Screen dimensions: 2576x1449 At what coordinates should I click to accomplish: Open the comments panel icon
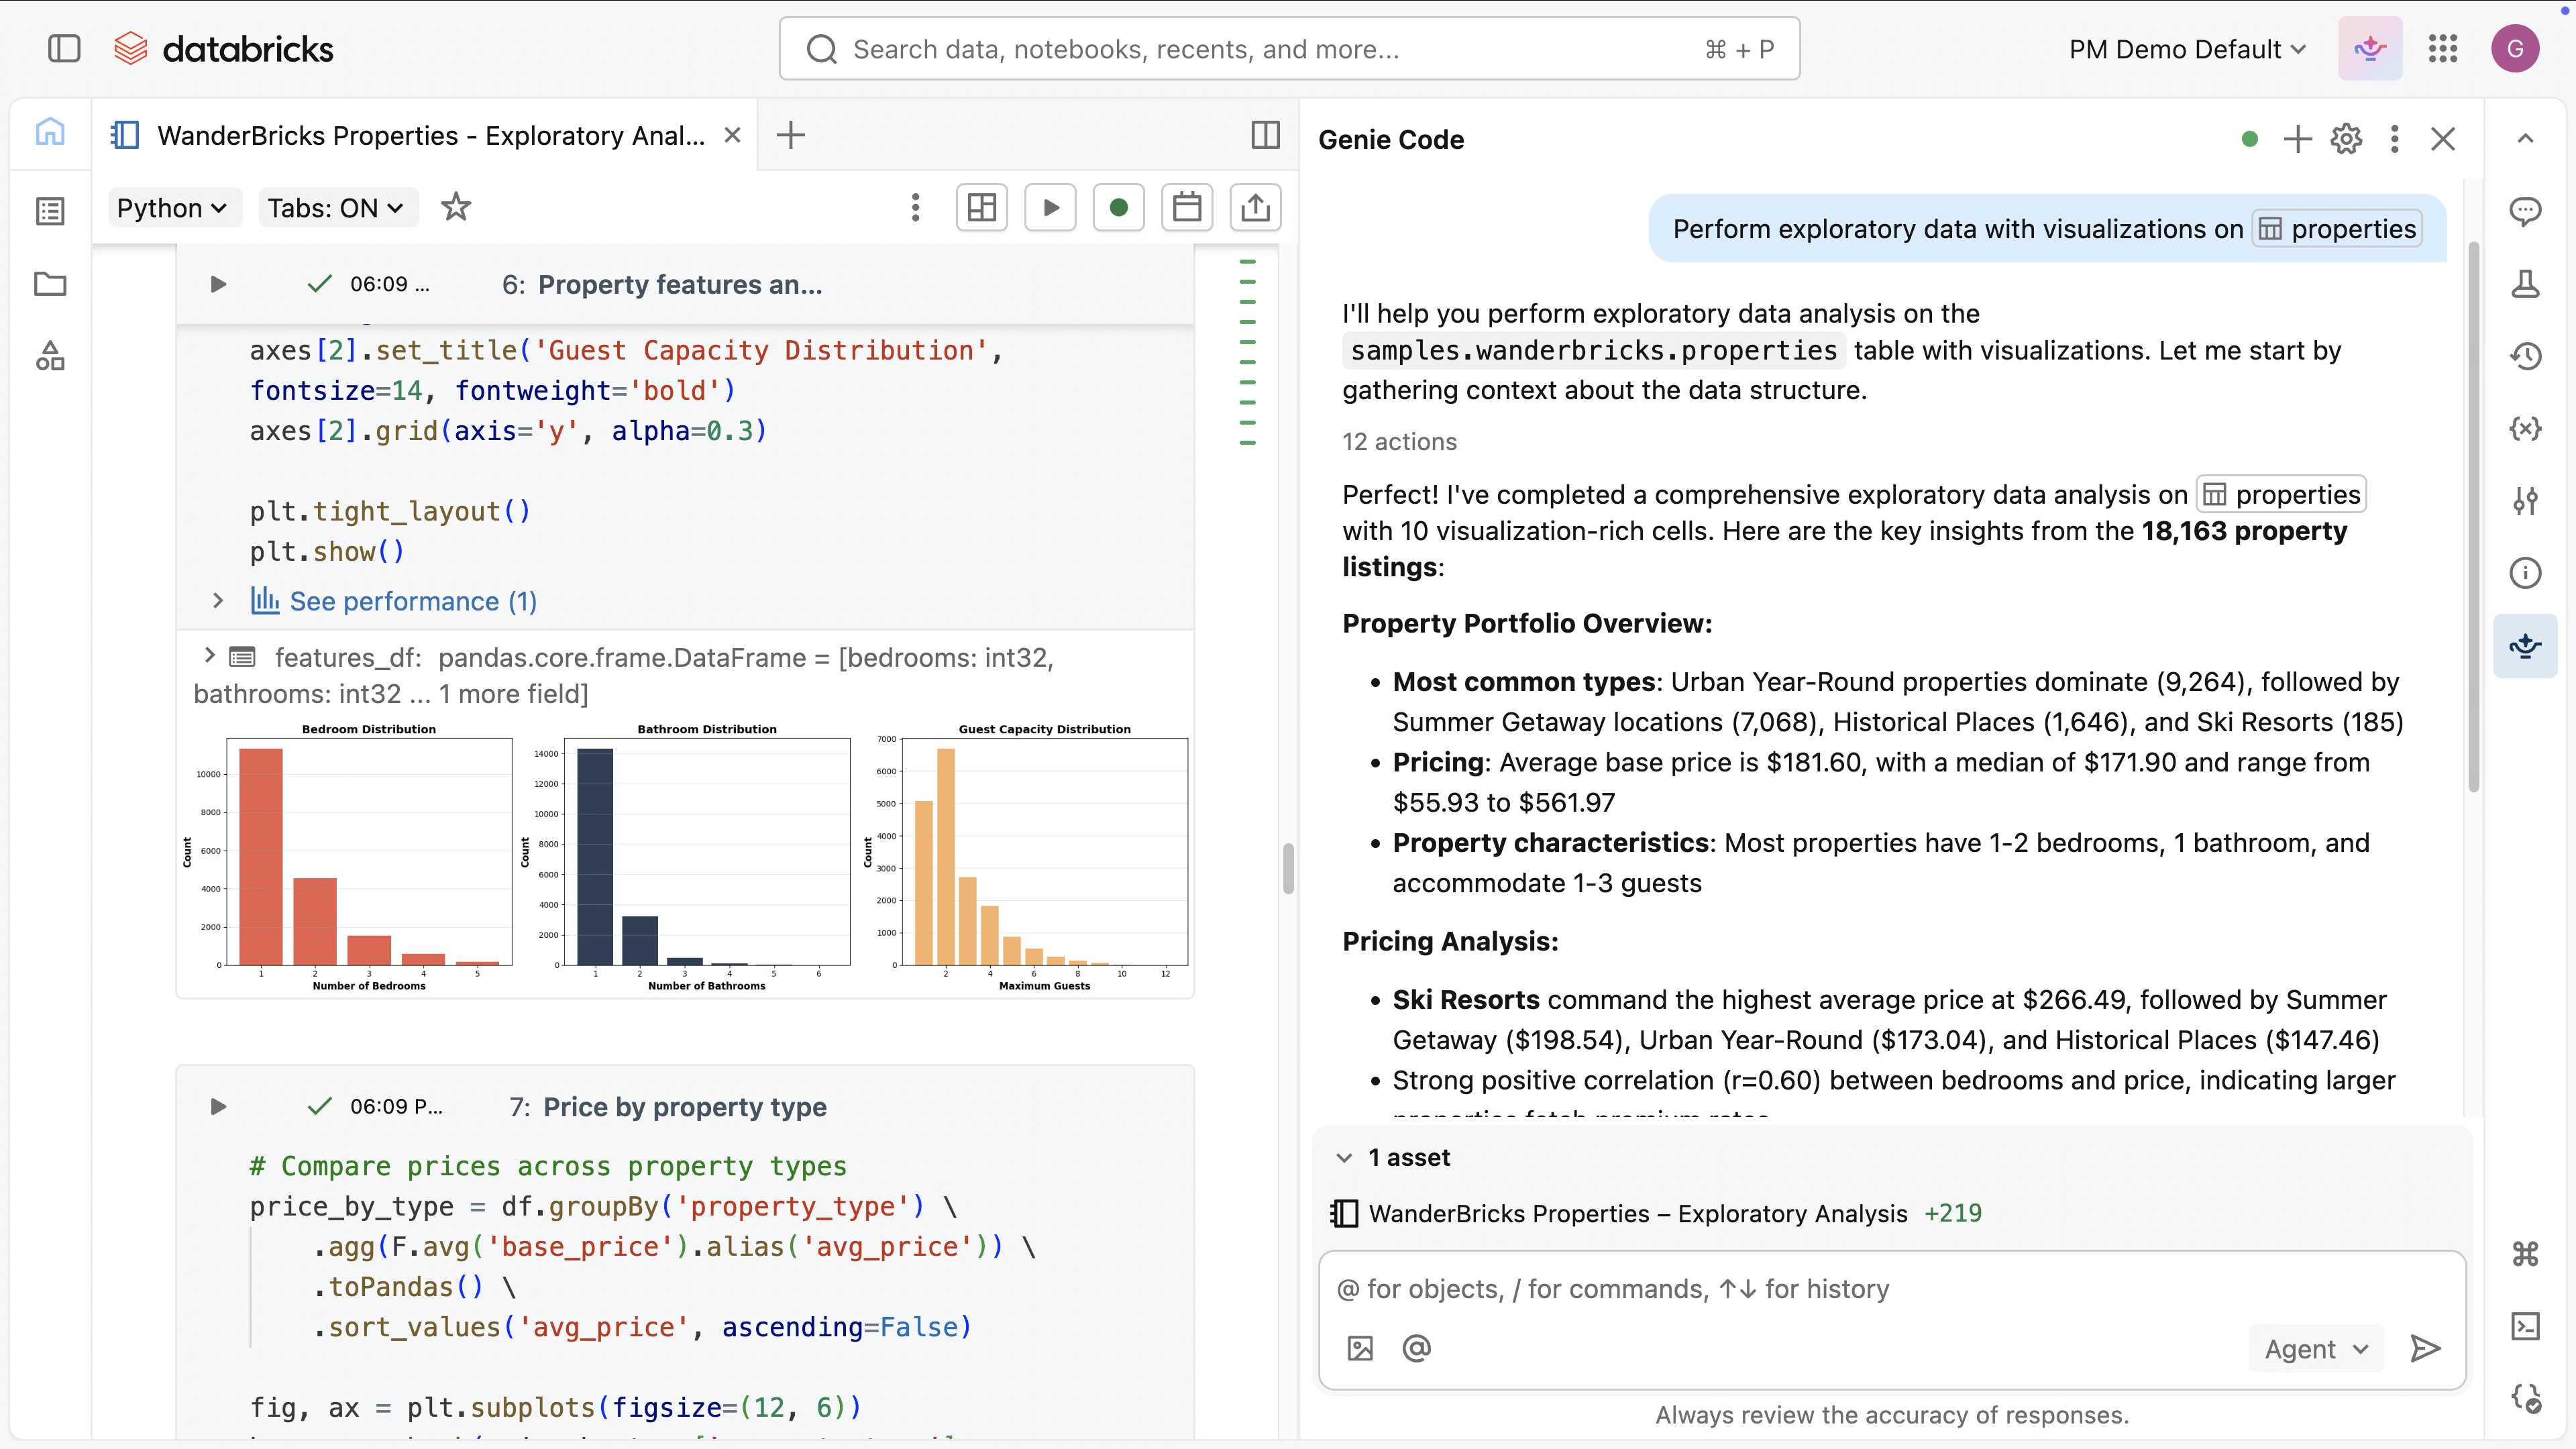click(2525, 211)
